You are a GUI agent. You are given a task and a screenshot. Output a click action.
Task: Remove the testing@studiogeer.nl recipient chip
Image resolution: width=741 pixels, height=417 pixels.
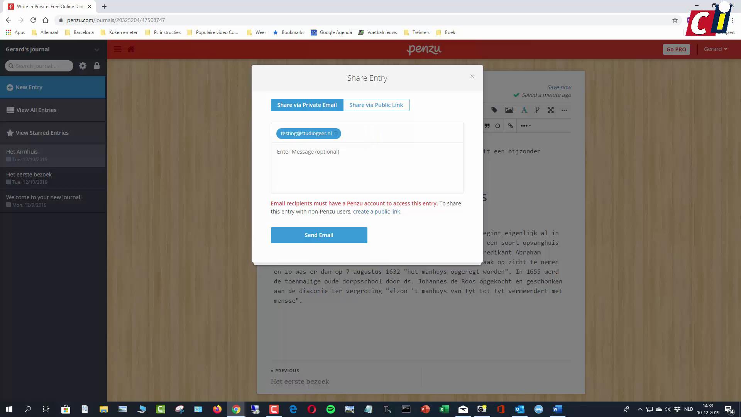(x=336, y=134)
